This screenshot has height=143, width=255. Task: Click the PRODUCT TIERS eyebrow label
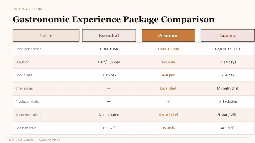27,9
